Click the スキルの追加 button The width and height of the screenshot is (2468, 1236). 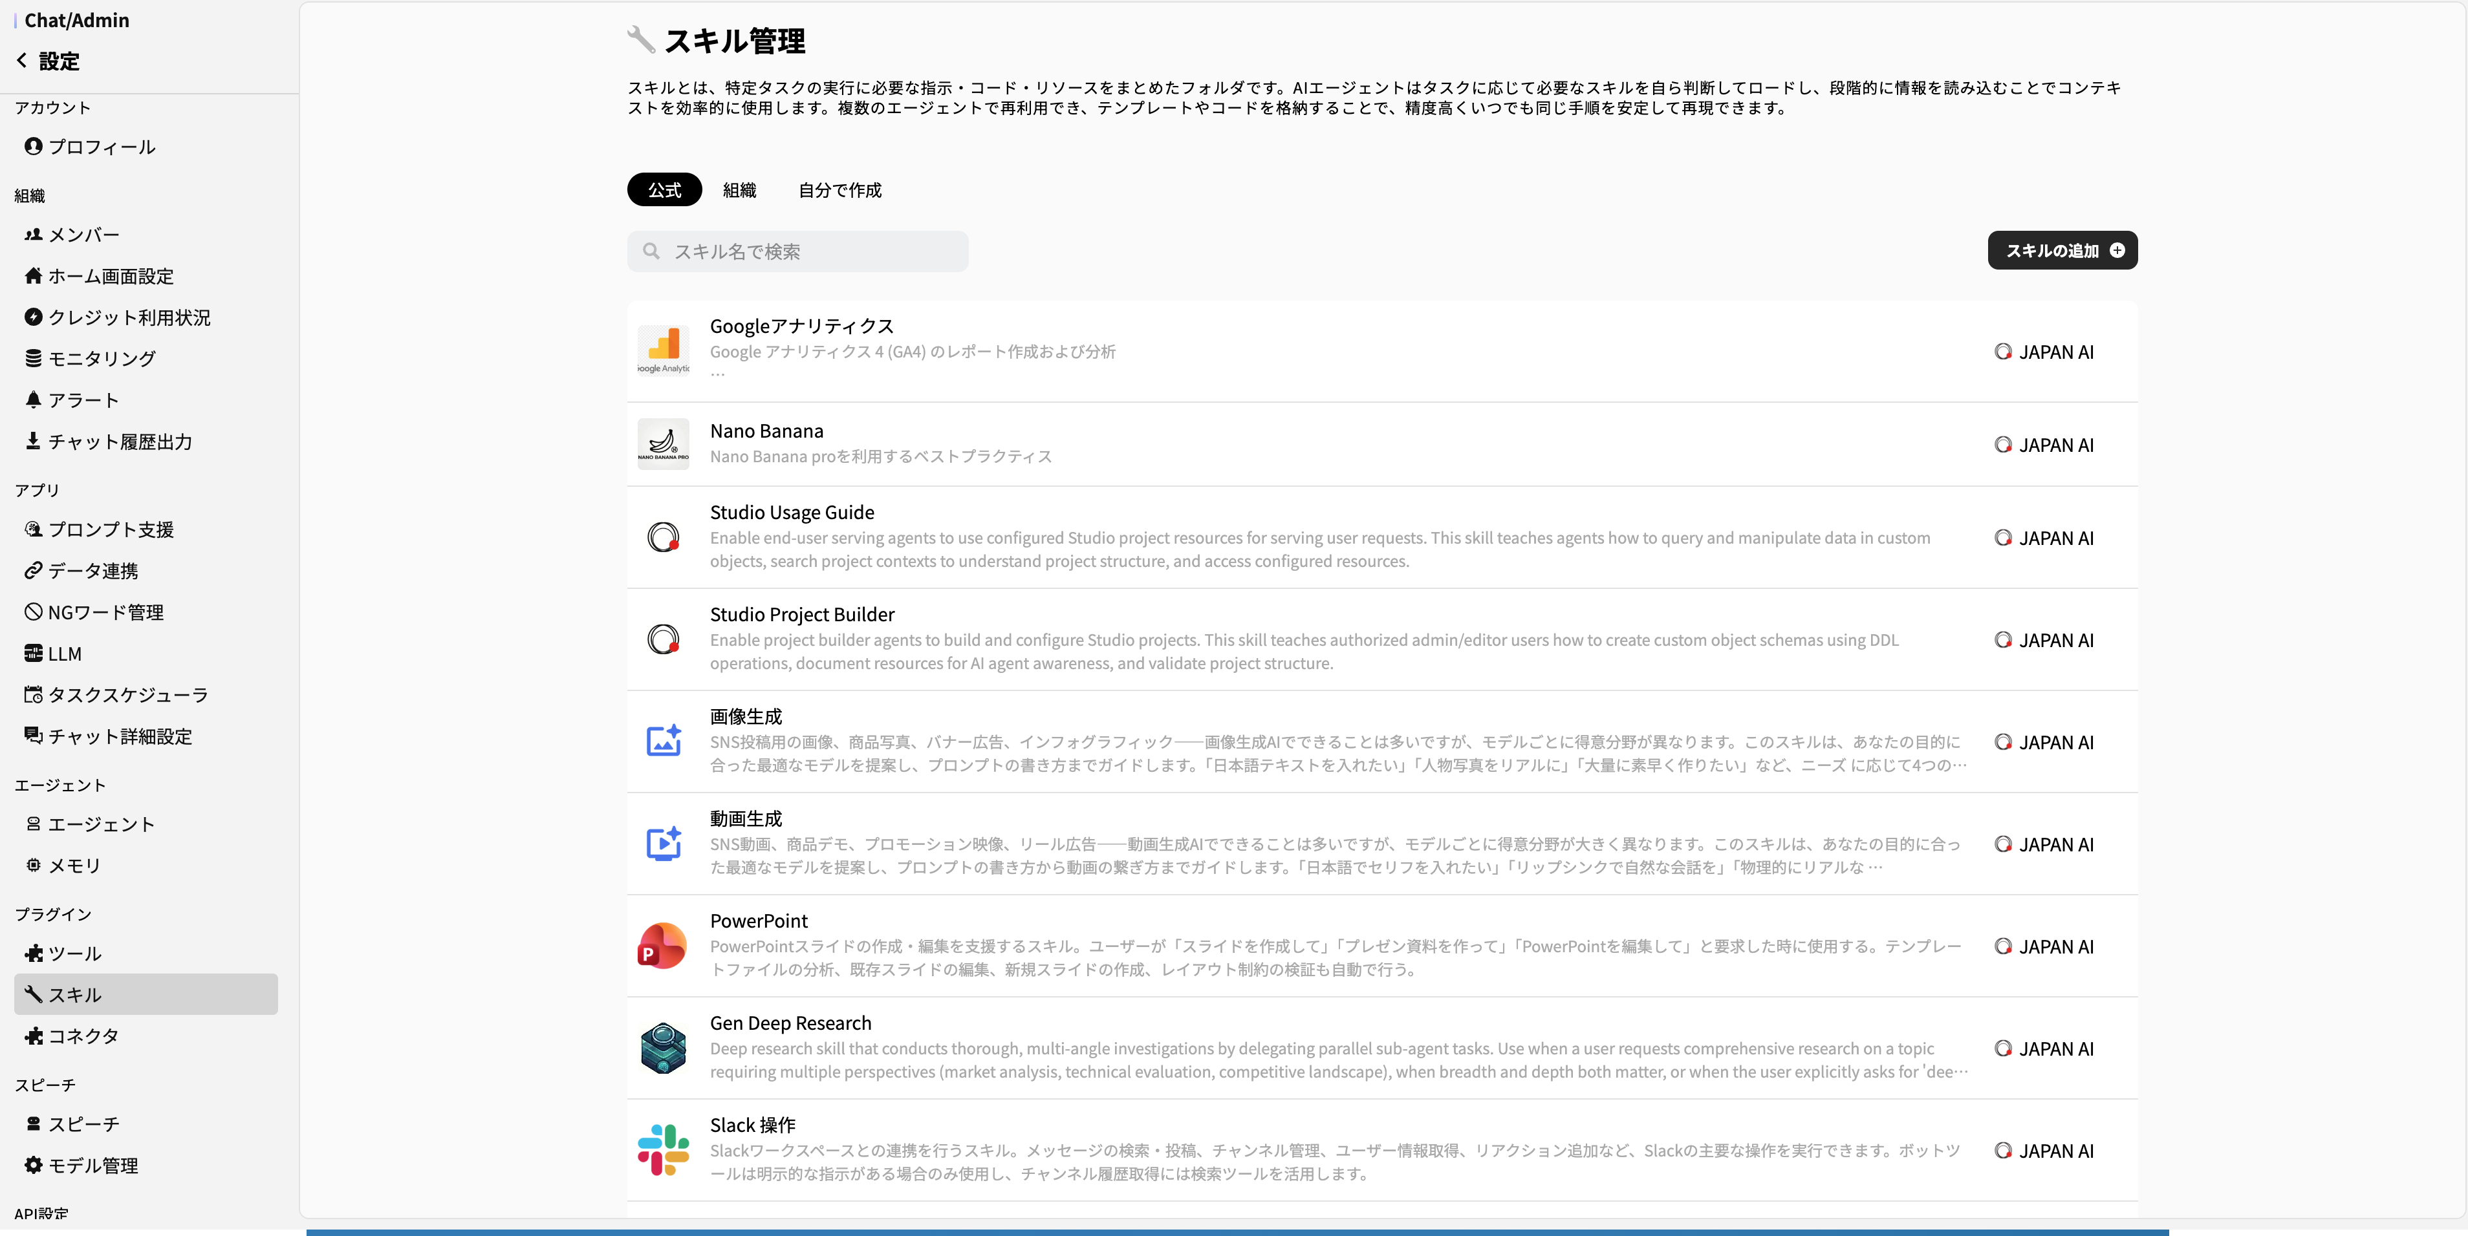pyautogui.click(x=2062, y=250)
